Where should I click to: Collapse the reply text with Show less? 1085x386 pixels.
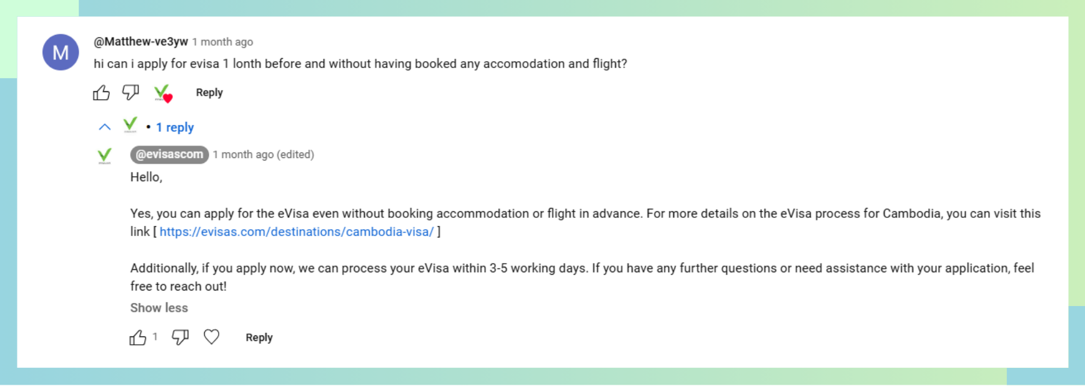pyautogui.click(x=159, y=308)
